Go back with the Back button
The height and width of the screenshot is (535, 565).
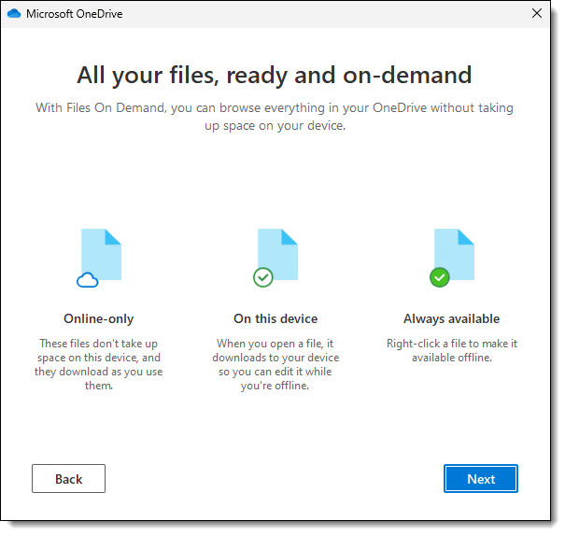pyautogui.click(x=68, y=478)
